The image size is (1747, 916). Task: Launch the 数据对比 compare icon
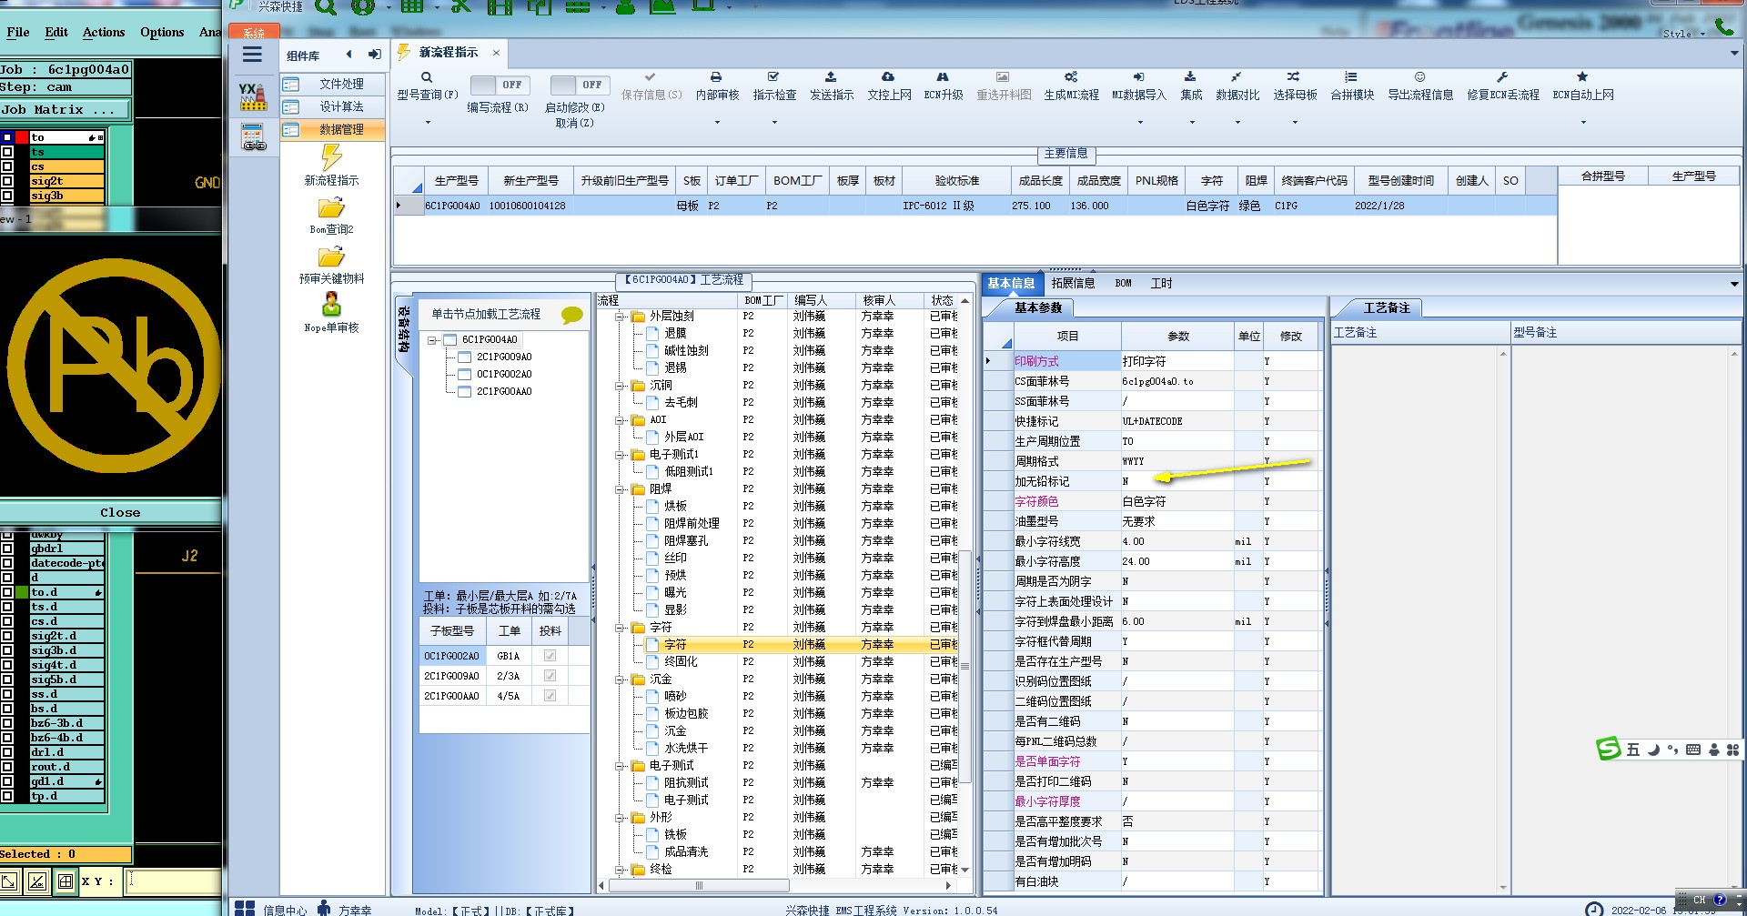(1237, 77)
